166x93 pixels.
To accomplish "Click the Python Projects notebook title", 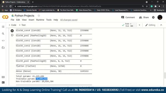I will point(24,16).
